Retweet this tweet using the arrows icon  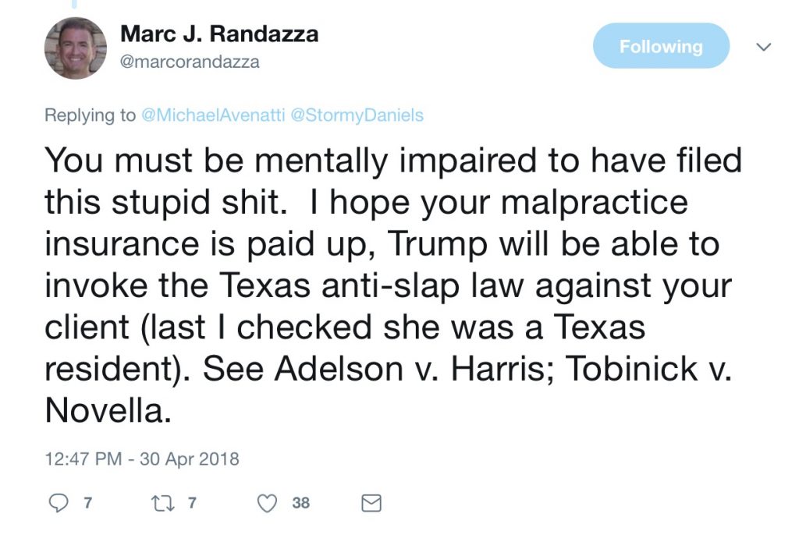[164, 503]
